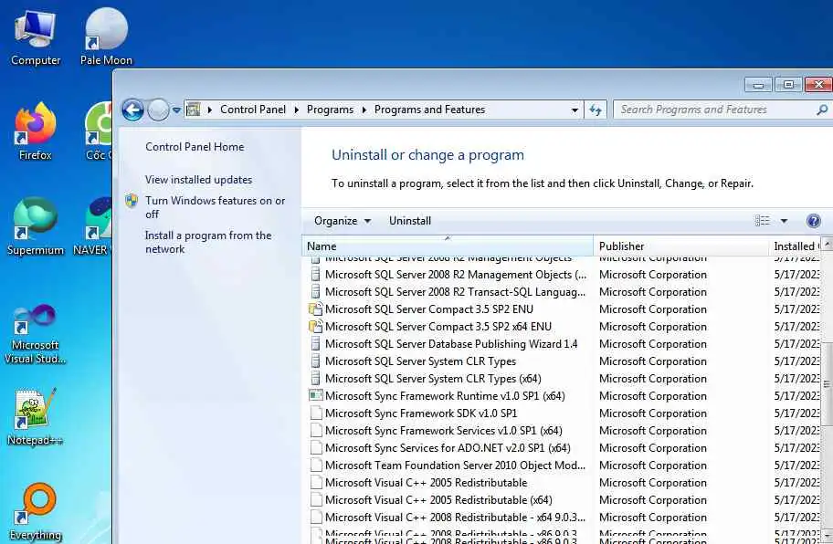Open the NAVER Whale desktop shortcut

[x=92, y=227]
